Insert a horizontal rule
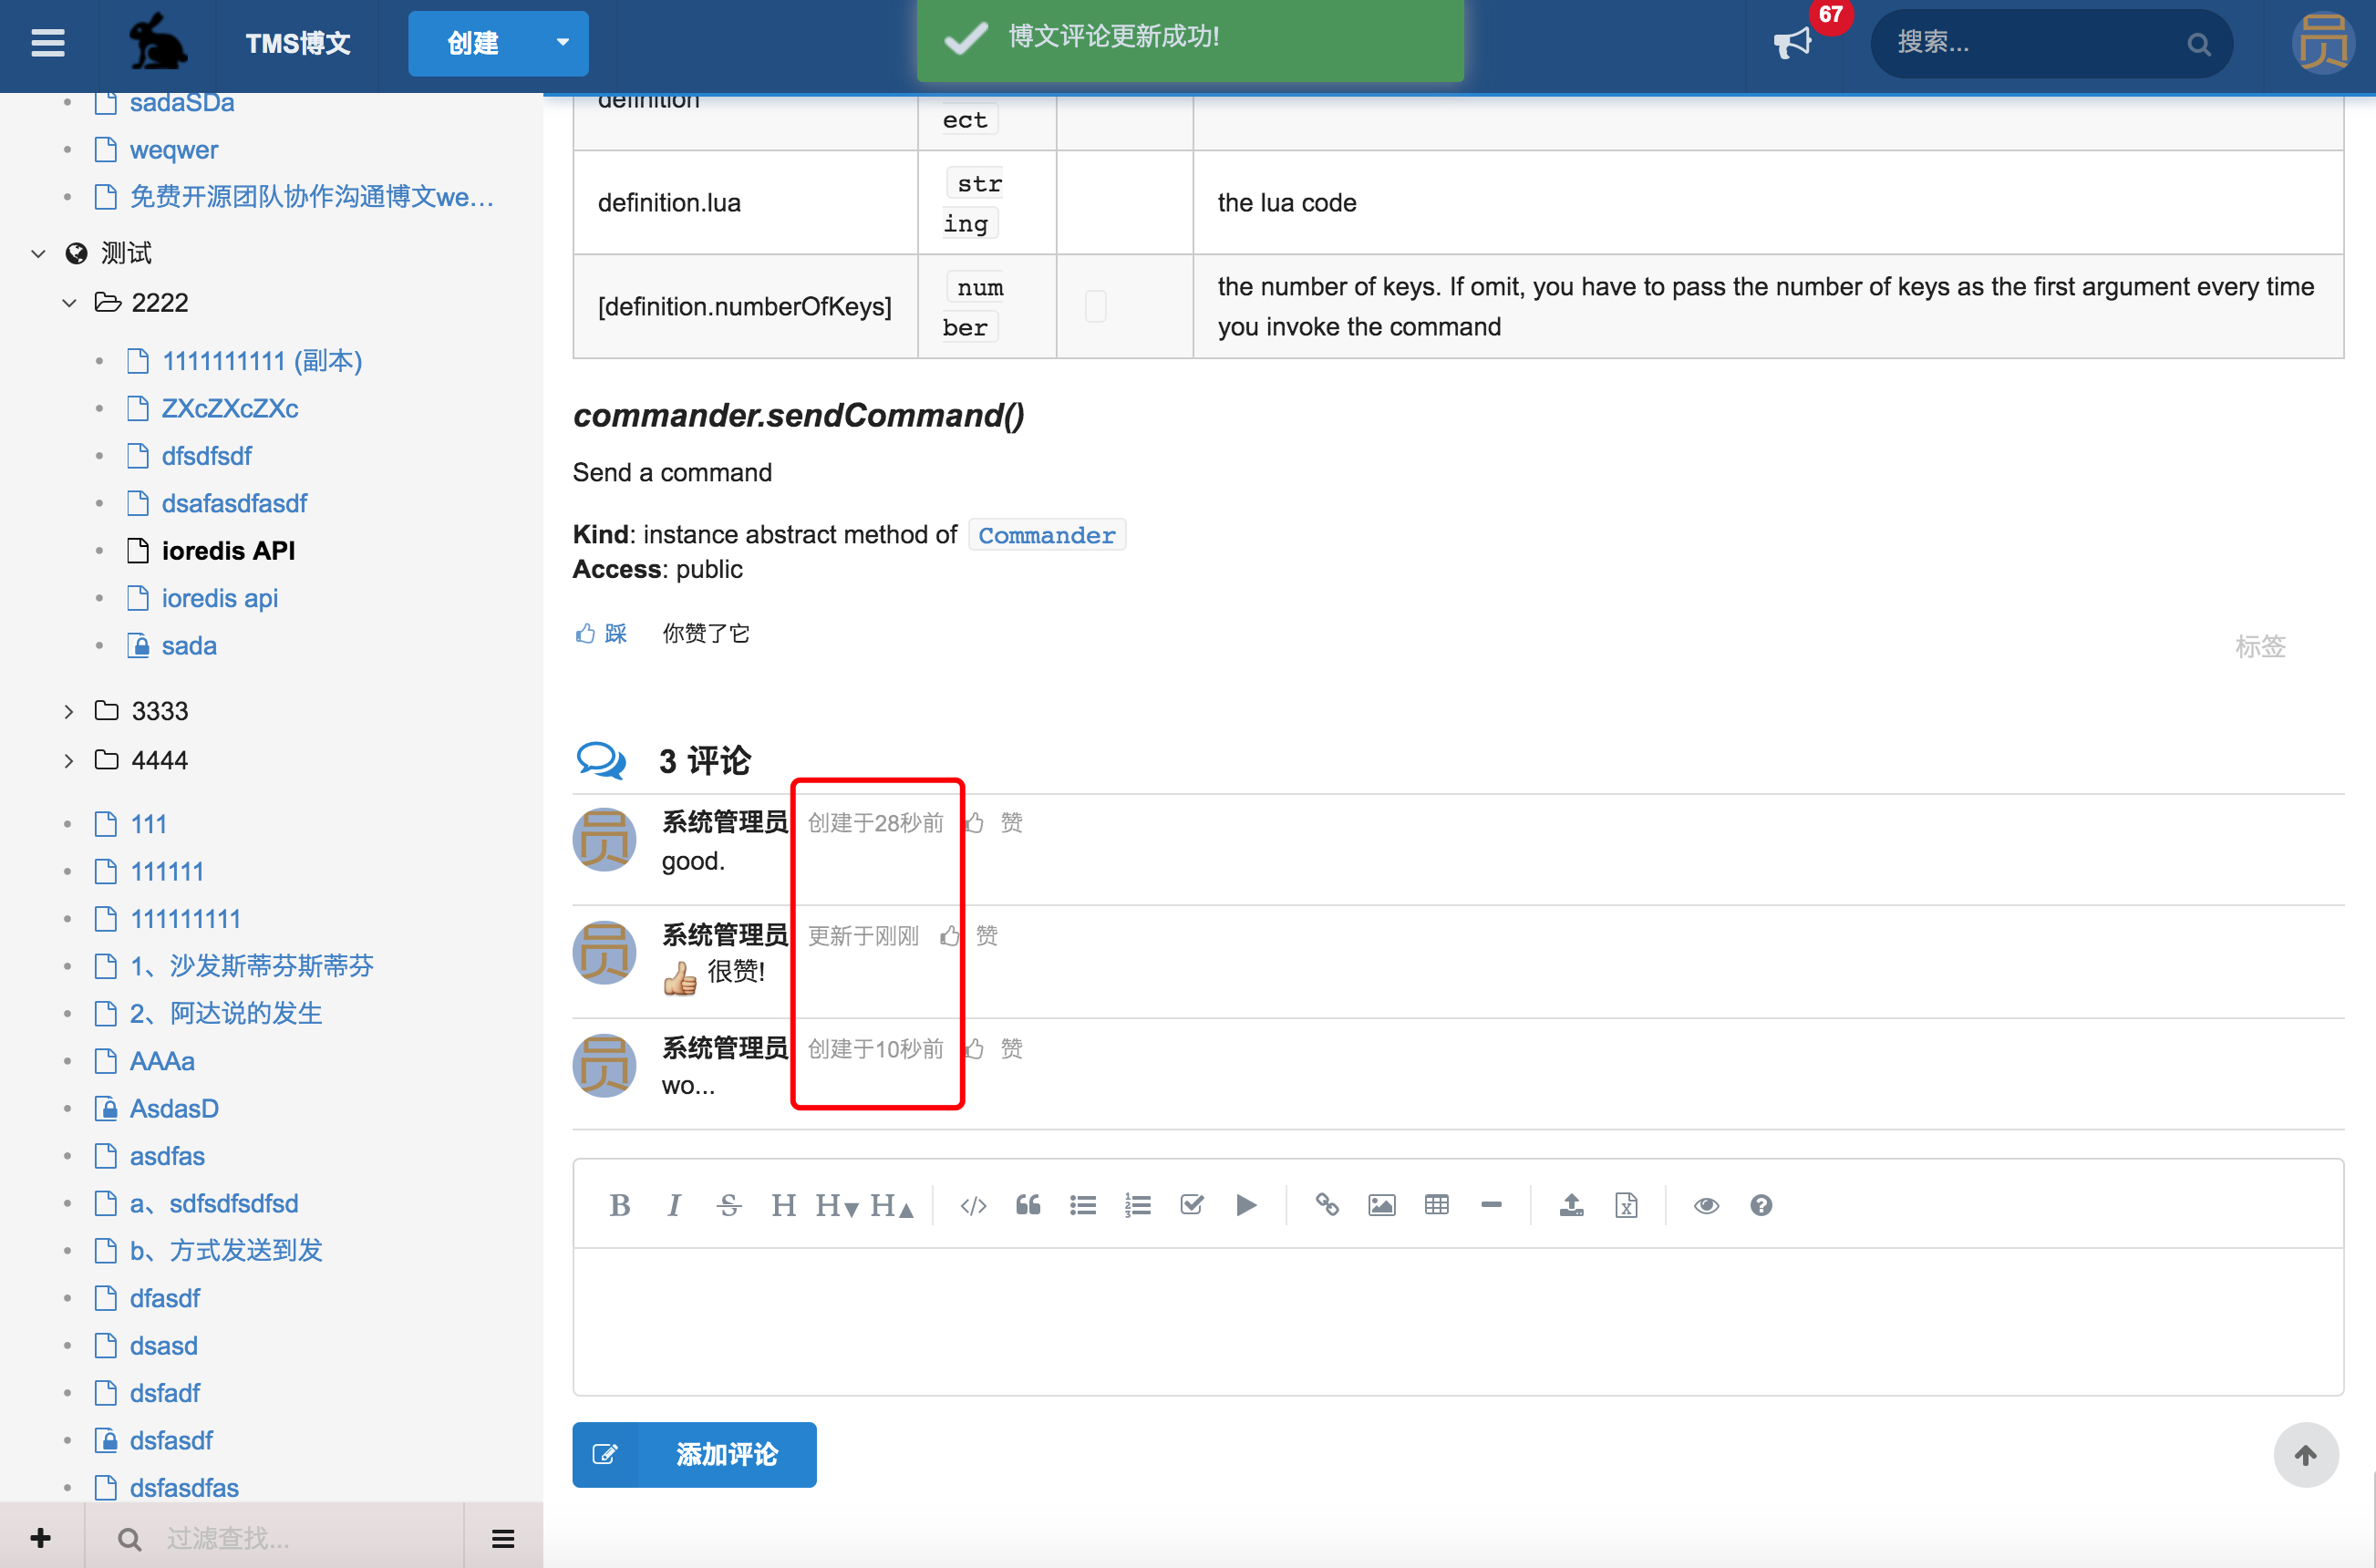The height and width of the screenshot is (1568, 2376). tap(1491, 1205)
